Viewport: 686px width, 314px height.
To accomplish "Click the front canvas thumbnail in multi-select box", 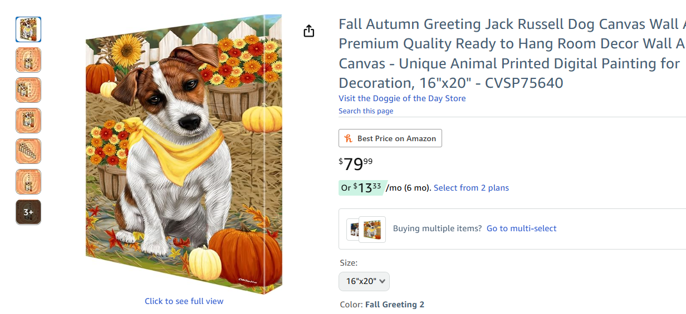I will (x=373, y=230).
